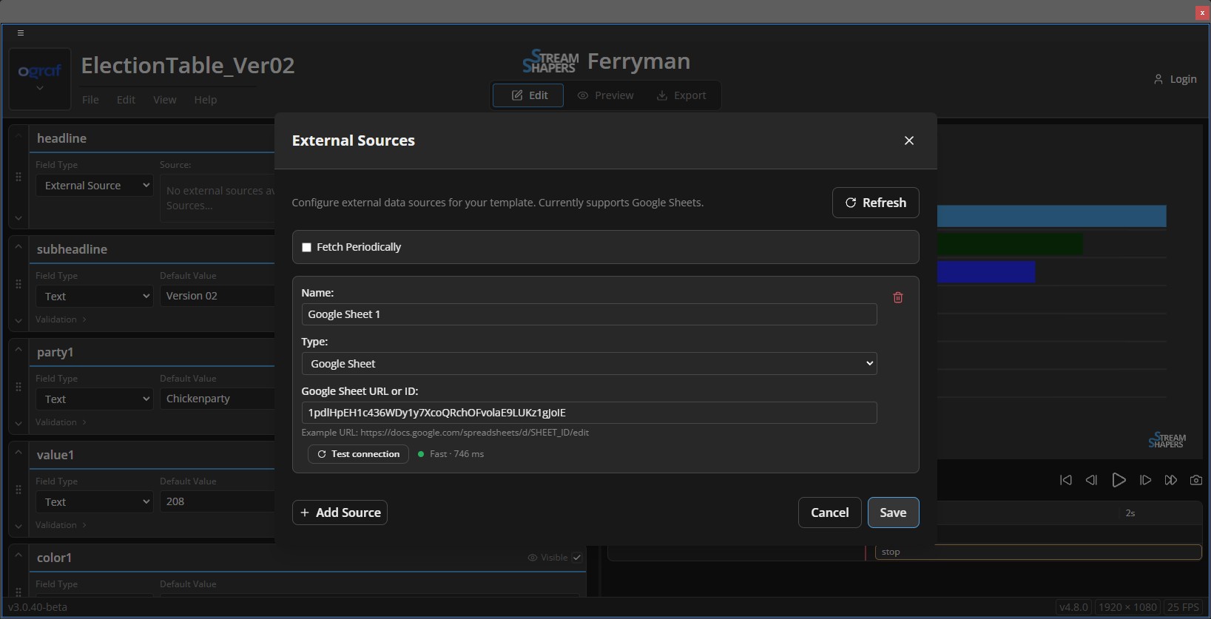Open the View menu

[x=164, y=100]
